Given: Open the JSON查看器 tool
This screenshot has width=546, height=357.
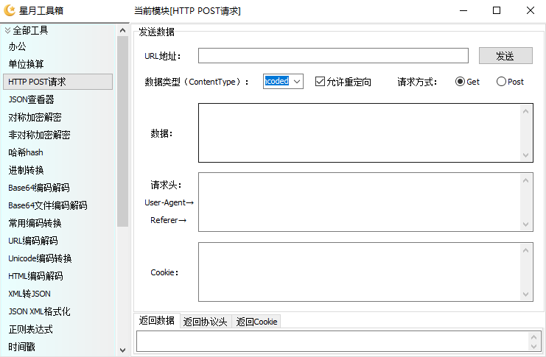Looking at the screenshot, I should click(x=32, y=99).
